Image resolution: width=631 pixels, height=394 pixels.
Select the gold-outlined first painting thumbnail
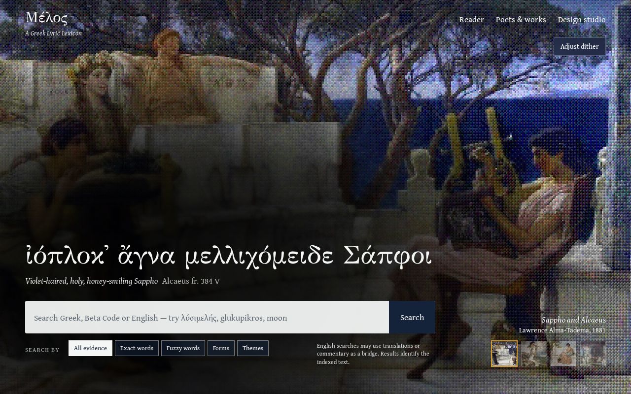[504, 354]
